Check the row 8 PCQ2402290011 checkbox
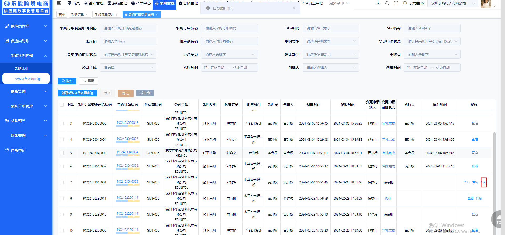 tap(62, 198)
